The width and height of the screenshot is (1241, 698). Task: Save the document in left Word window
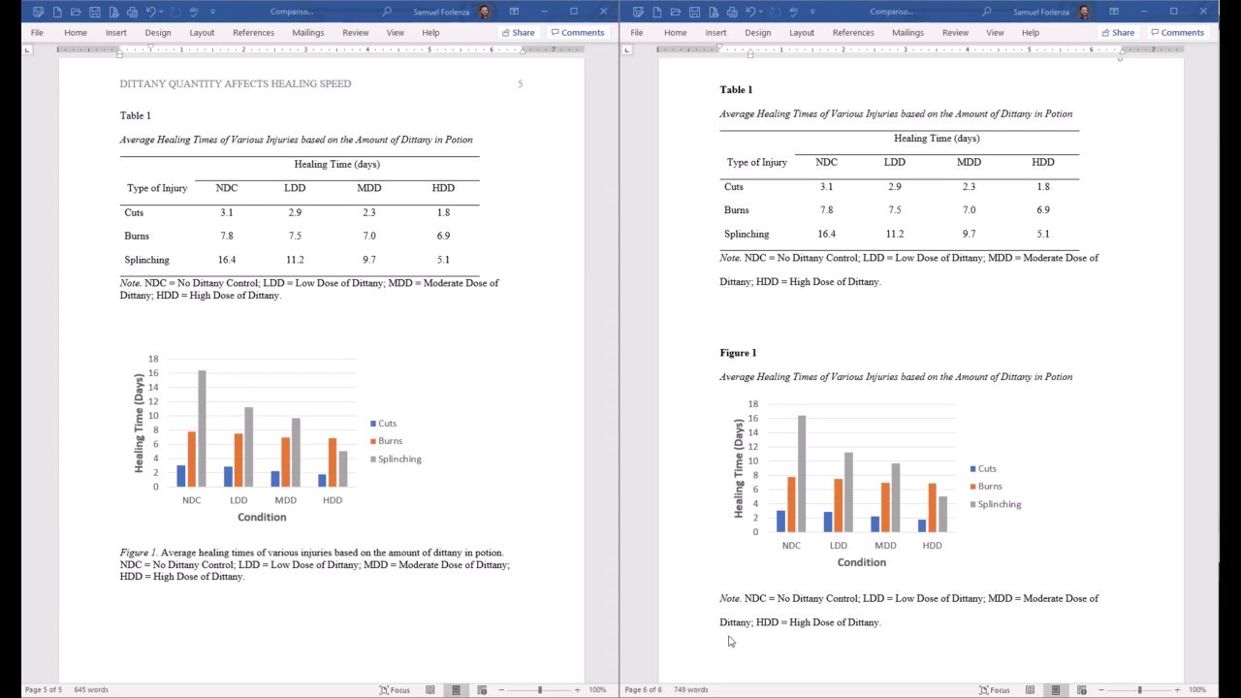pyautogui.click(x=95, y=12)
